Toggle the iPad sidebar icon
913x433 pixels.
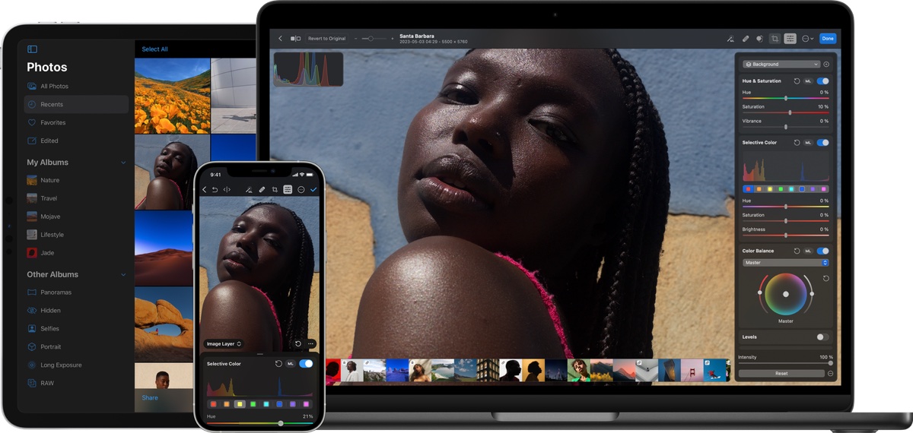[32, 49]
